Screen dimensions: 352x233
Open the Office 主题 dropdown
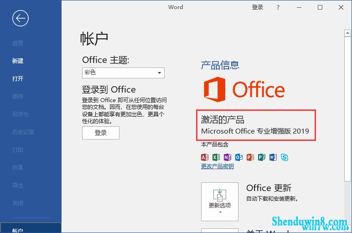point(123,73)
